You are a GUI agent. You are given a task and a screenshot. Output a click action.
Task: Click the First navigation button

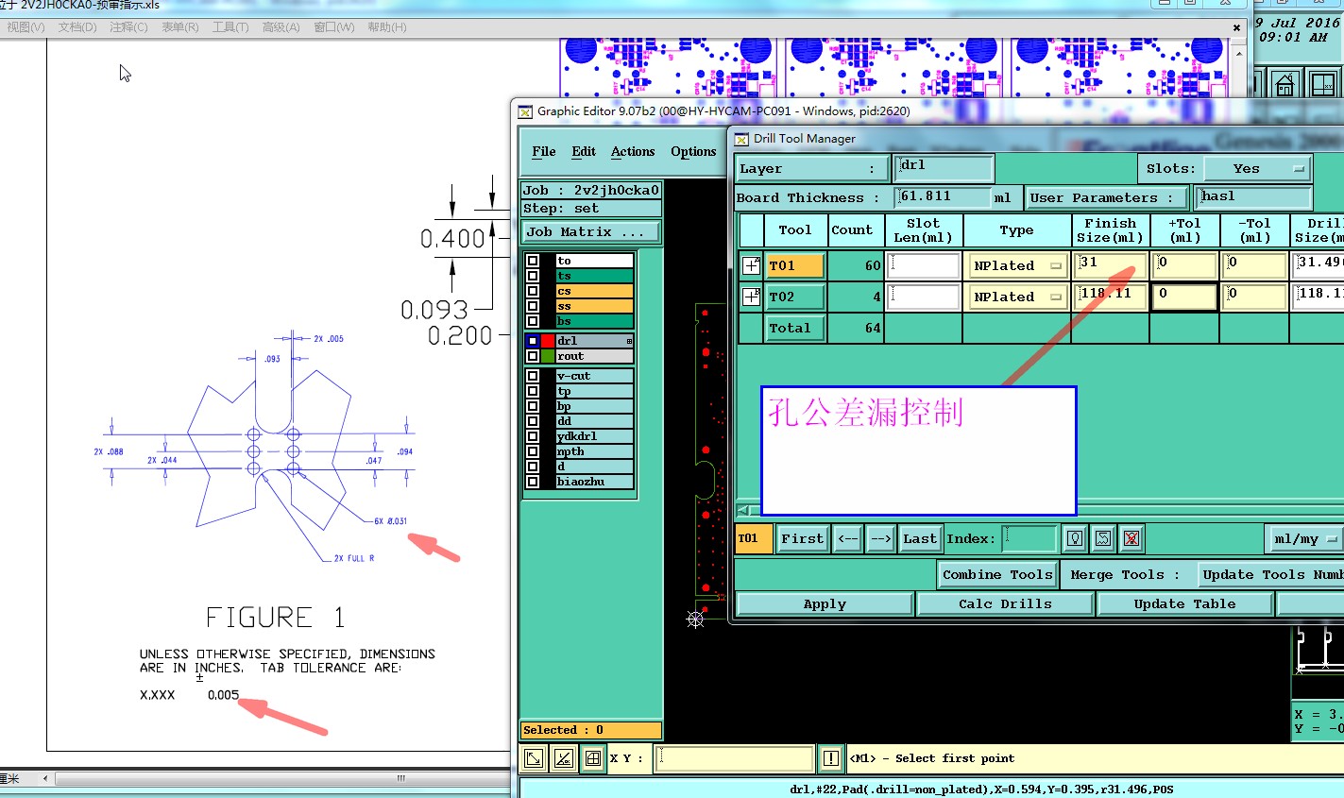803,538
